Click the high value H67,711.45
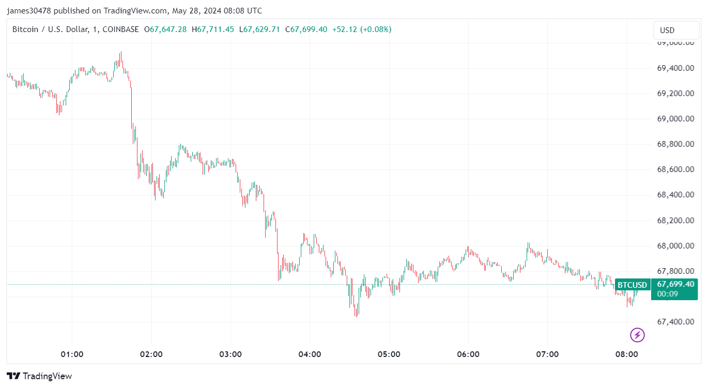708x388 pixels. (x=213, y=29)
